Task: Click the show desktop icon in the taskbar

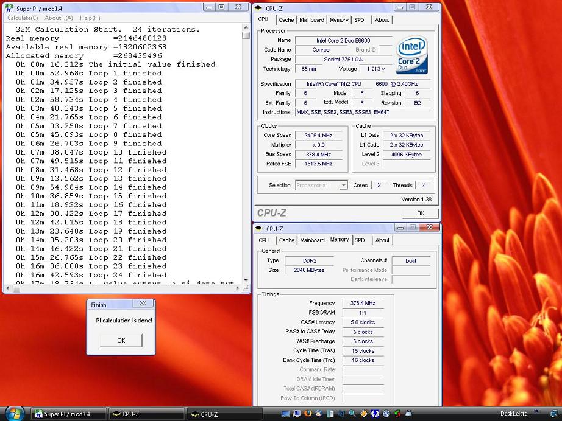Action: point(285,414)
